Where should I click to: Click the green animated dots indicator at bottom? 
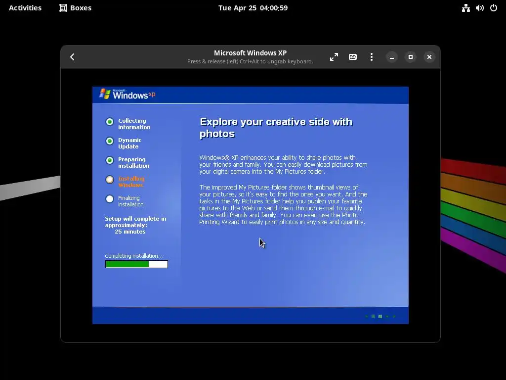click(380, 316)
